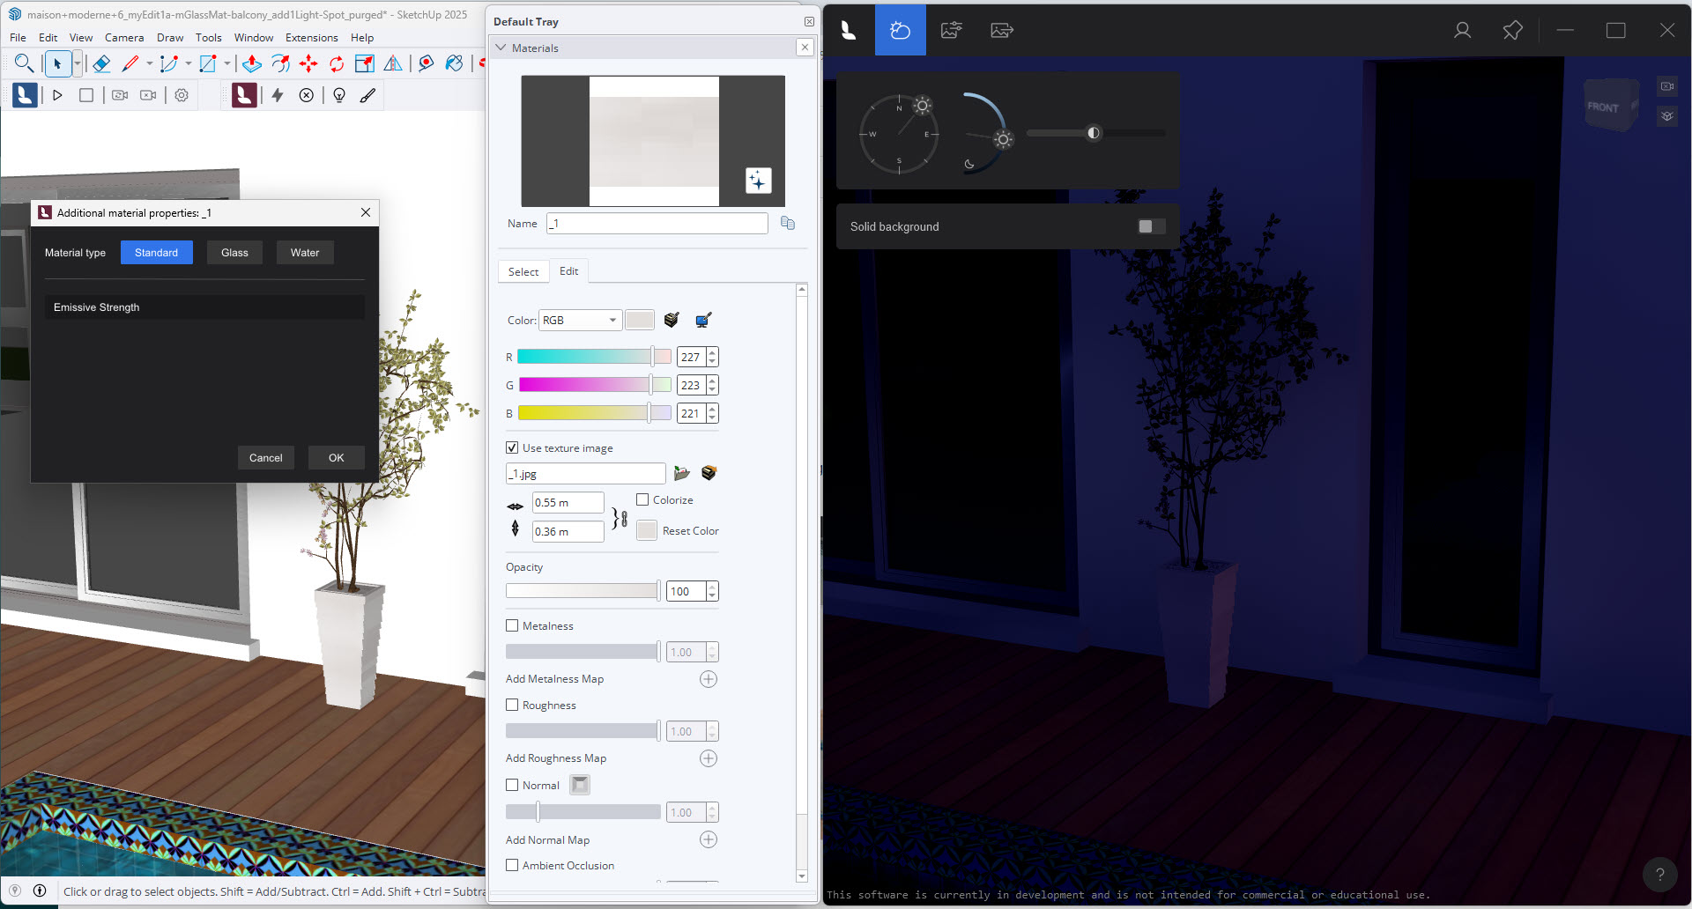The image size is (1692, 909).
Task: Collapse the Materials section header
Action: pyautogui.click(x=501, y=48)
